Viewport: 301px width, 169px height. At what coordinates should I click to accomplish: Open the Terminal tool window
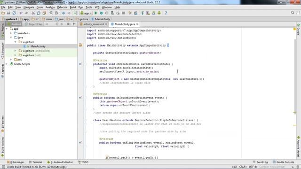tap(36, 162)
